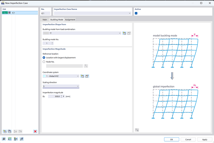Click the imperfection magnitude value field
Viewport: 214px width, 143px height.
pyautogui.click(x=54, y=96)
